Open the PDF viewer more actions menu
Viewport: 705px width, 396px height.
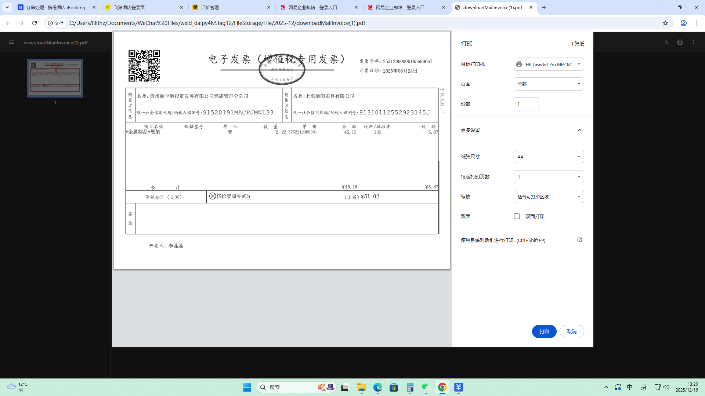pyautogui.click(x=693, y=42)
